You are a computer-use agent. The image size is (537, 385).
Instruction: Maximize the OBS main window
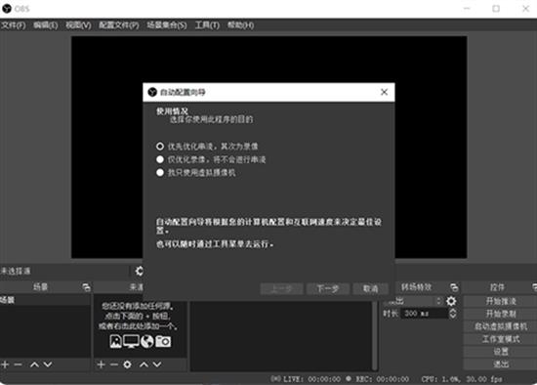click(496, 9)
